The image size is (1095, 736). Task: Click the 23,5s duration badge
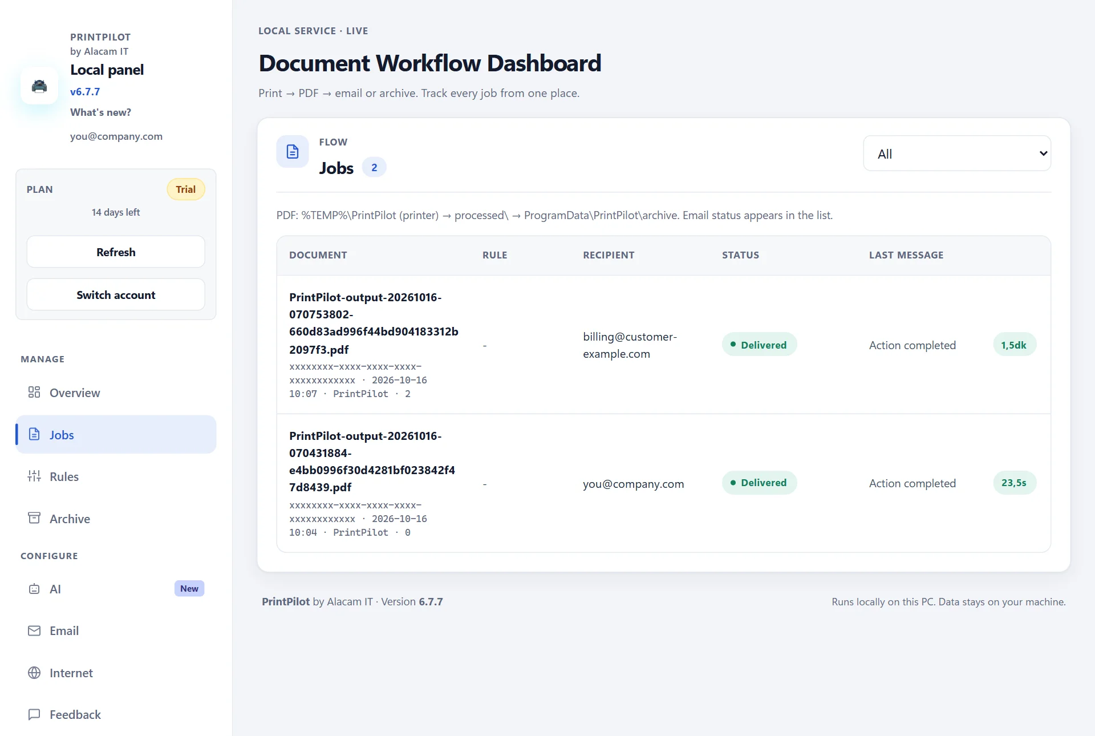coord(1014,483)
